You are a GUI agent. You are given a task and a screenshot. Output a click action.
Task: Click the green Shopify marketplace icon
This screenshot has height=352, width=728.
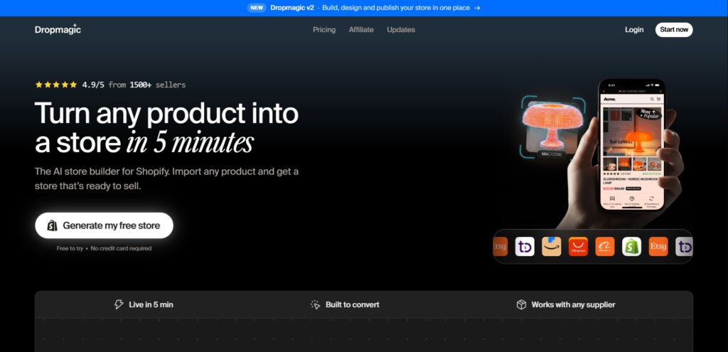631,247
